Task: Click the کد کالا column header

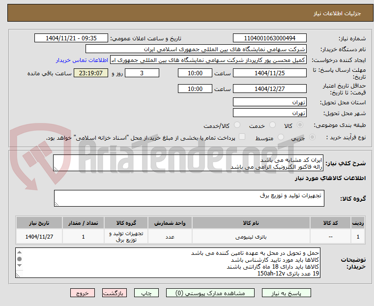Action: tap(330, 223)
